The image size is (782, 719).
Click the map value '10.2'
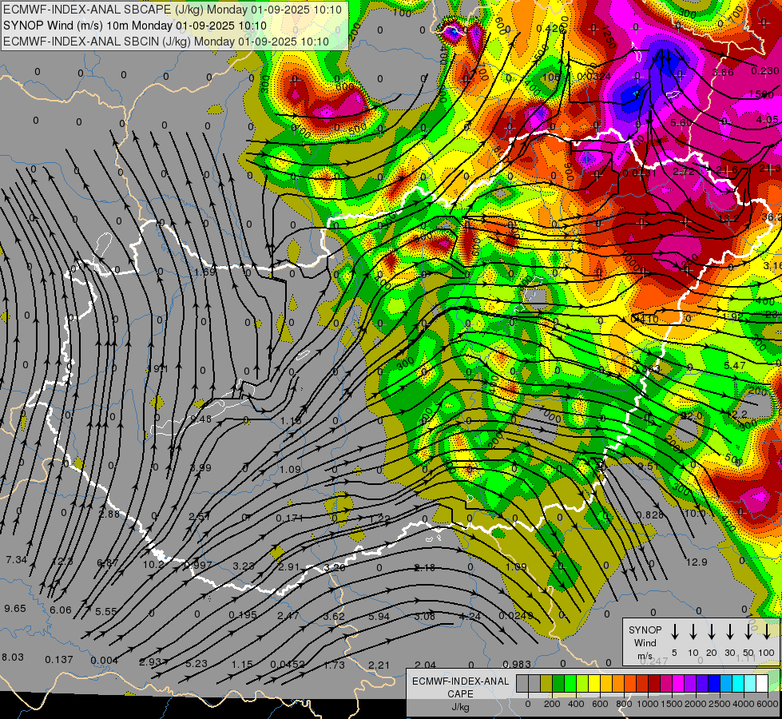pos(153,564)
